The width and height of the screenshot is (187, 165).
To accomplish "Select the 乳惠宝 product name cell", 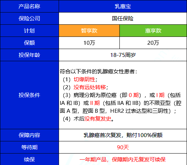I will tap(123, 6).
